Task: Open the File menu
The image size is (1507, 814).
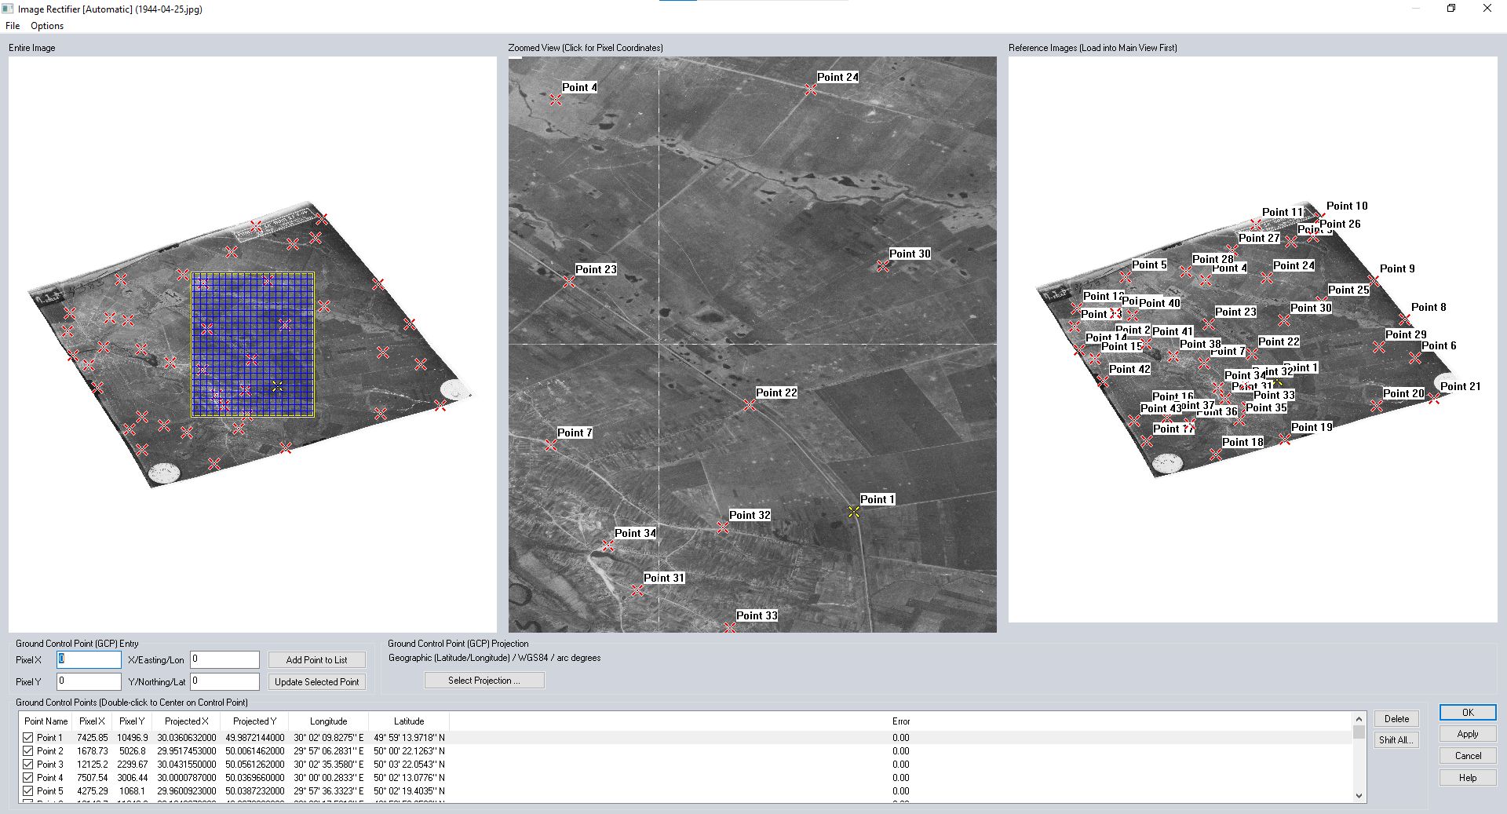Action: (x=13, y=26)
